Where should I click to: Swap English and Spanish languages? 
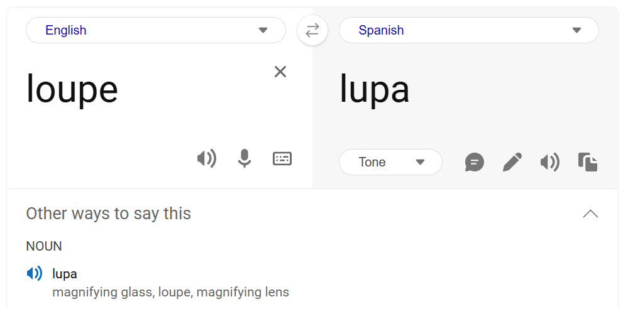[x=312, y=30]
